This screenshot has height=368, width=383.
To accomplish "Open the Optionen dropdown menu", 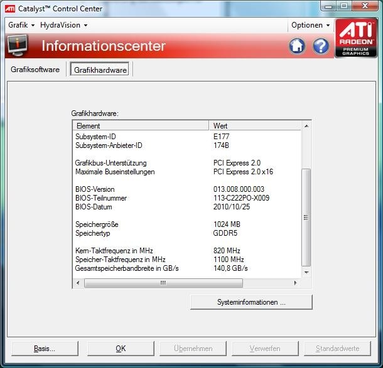I will point(310,25).
